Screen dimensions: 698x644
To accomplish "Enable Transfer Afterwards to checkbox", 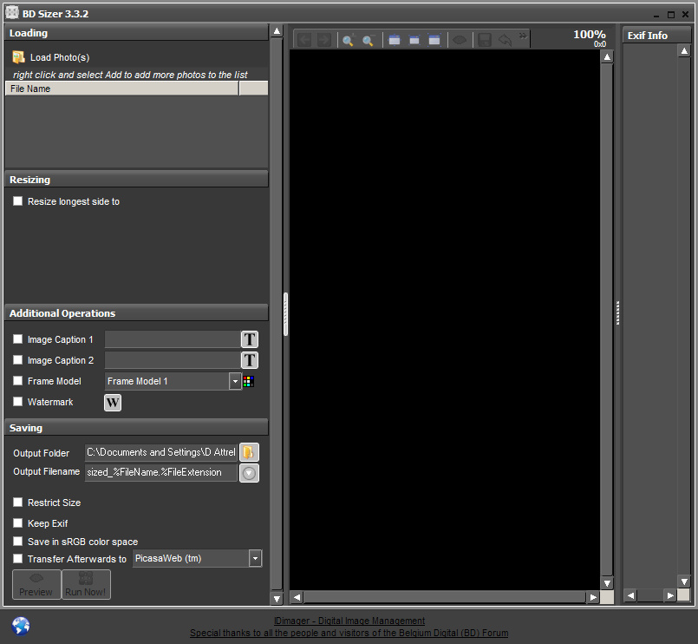I will point(18,558).
